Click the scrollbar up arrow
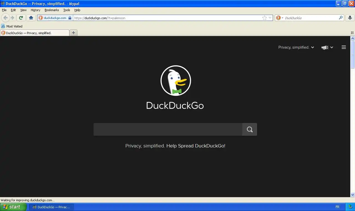The width and height of the screenshot is (355, 211). (353, 39)
